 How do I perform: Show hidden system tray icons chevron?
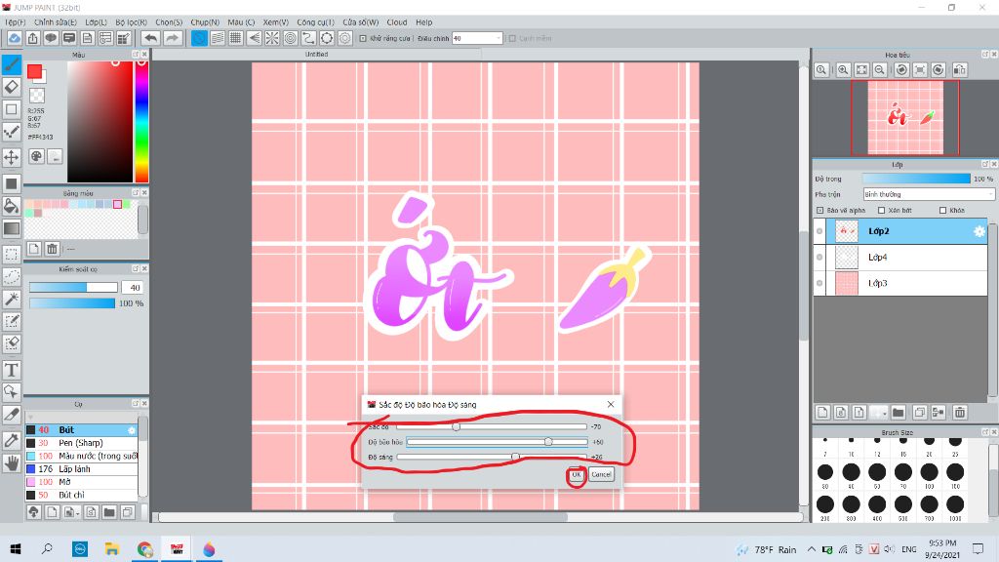tap(811, 549)
